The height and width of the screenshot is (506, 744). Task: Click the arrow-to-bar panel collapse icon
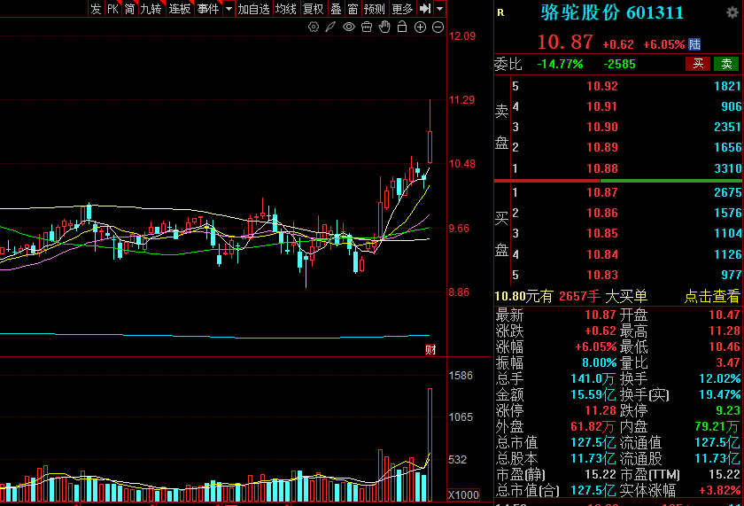click(x=425, y=9)
